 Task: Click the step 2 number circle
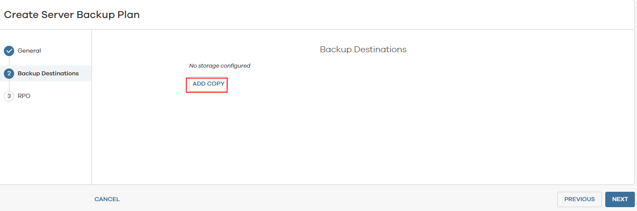(x=9, y=74)
